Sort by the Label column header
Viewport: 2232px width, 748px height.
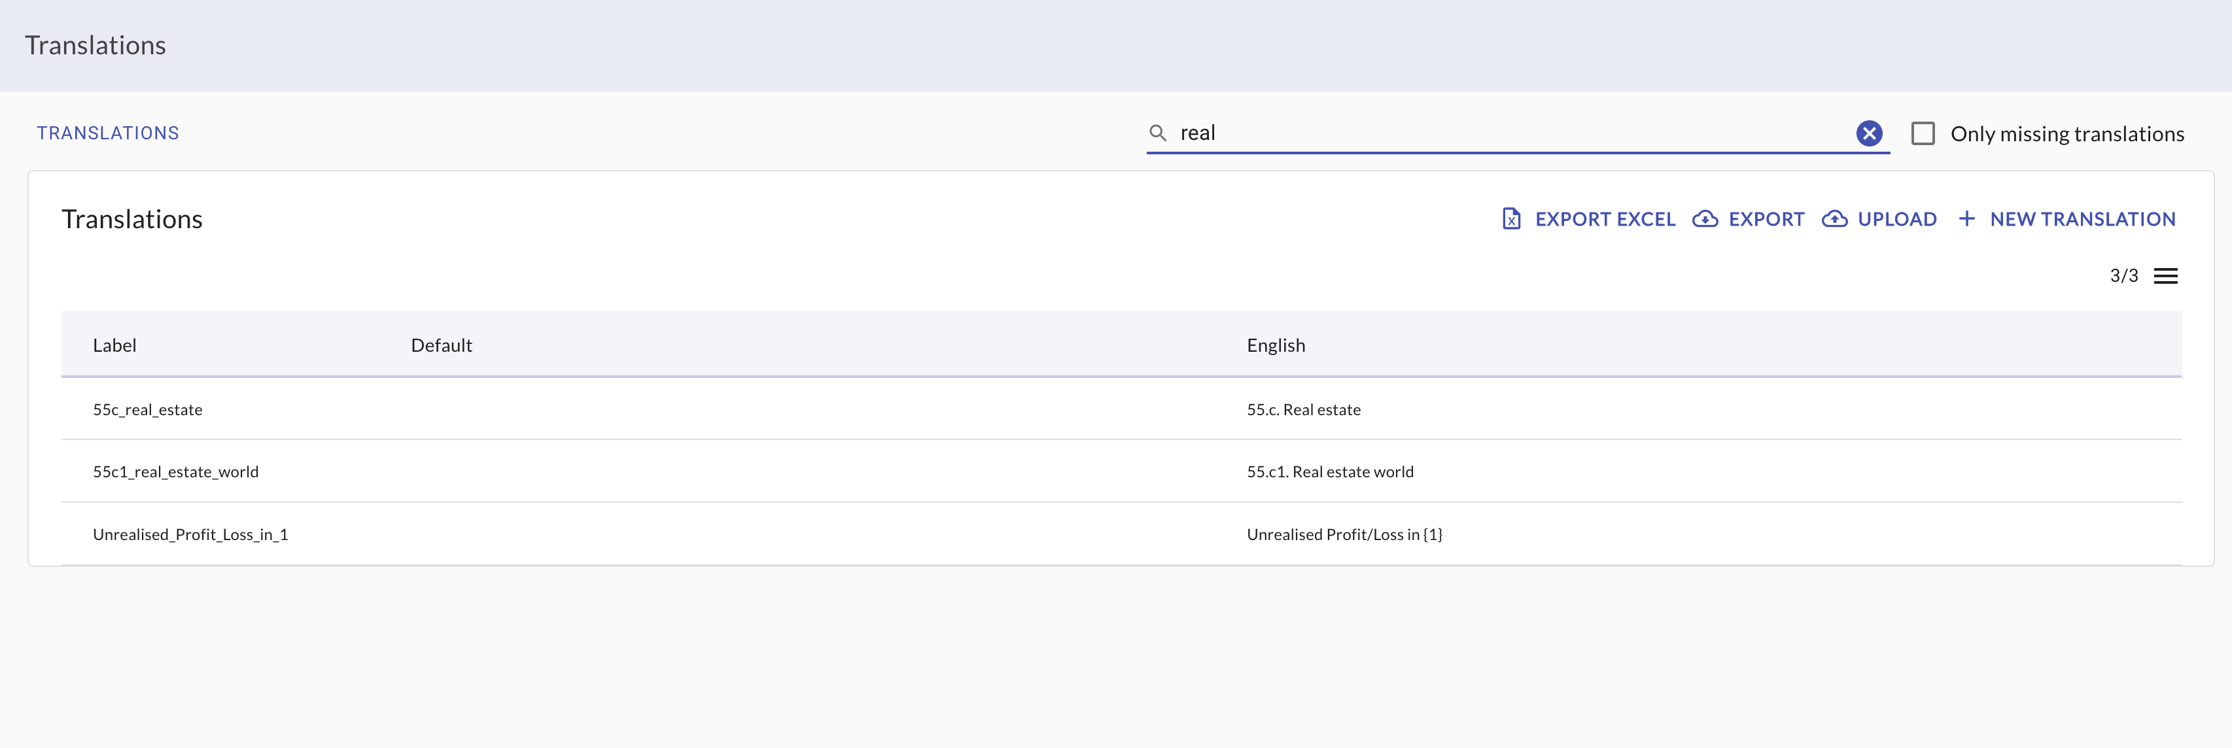pyautogui.click(x=114, y=345)
